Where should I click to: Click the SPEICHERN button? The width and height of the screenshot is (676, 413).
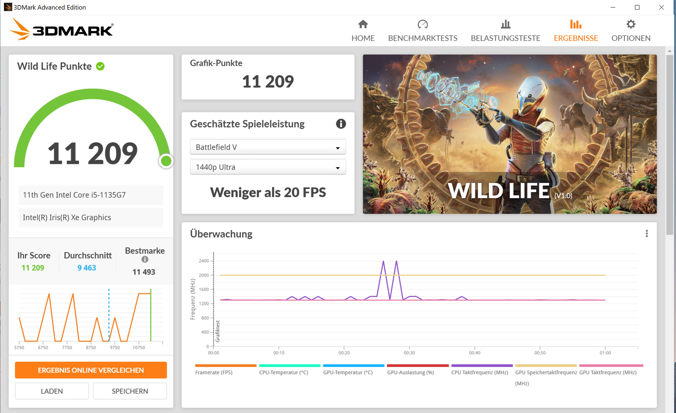coord(130,391)
